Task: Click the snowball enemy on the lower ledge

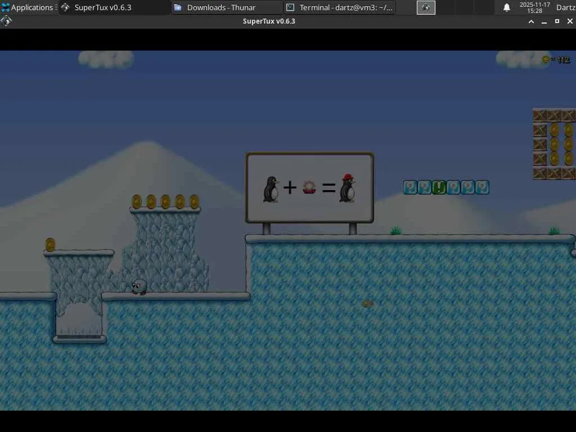Action: point(139,286)
